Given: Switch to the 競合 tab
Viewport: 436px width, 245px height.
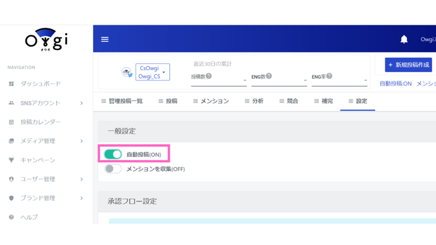Looking at the screenshot, I should tap(288, 101).
